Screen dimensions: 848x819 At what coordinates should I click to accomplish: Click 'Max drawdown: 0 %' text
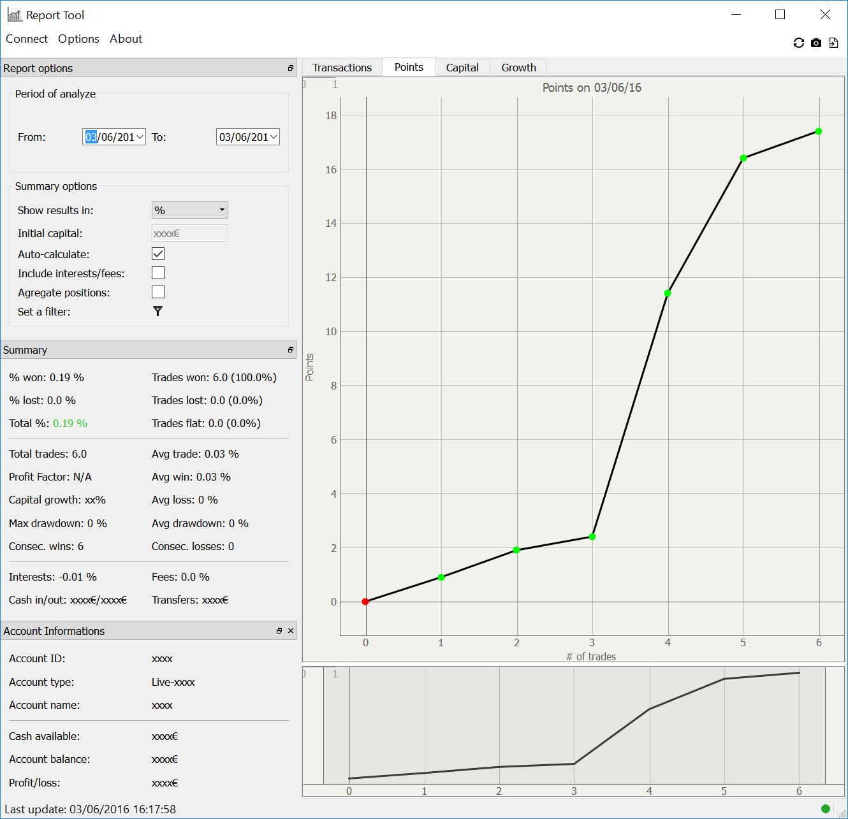58,523
